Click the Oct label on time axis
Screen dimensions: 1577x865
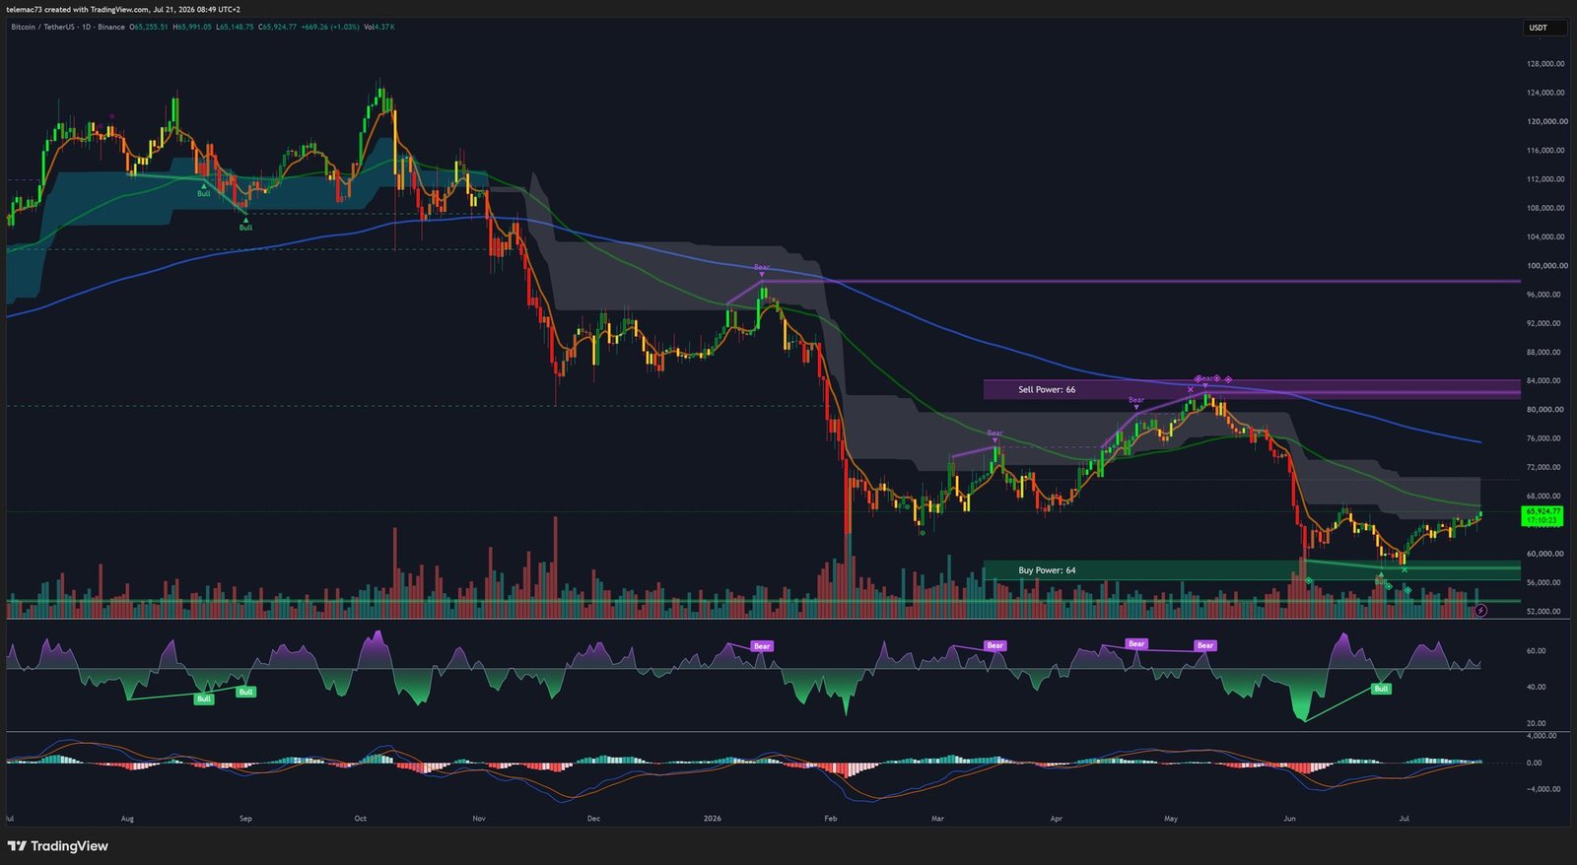361,819
